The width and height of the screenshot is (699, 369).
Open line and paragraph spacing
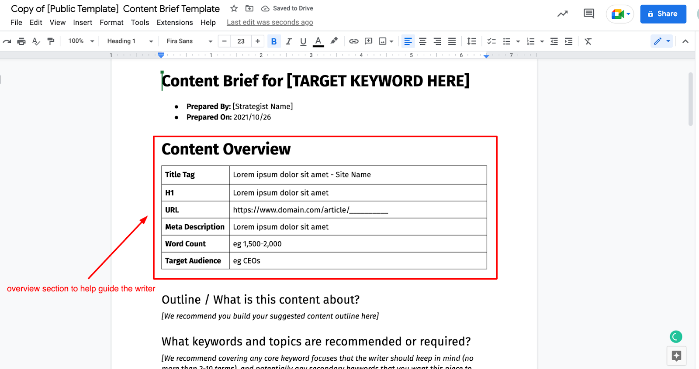pyautogui.click(x=471, y=41)
